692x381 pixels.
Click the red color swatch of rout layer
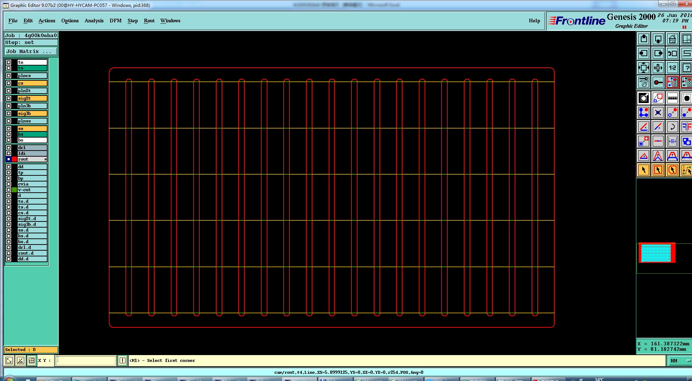click(14, 159)
